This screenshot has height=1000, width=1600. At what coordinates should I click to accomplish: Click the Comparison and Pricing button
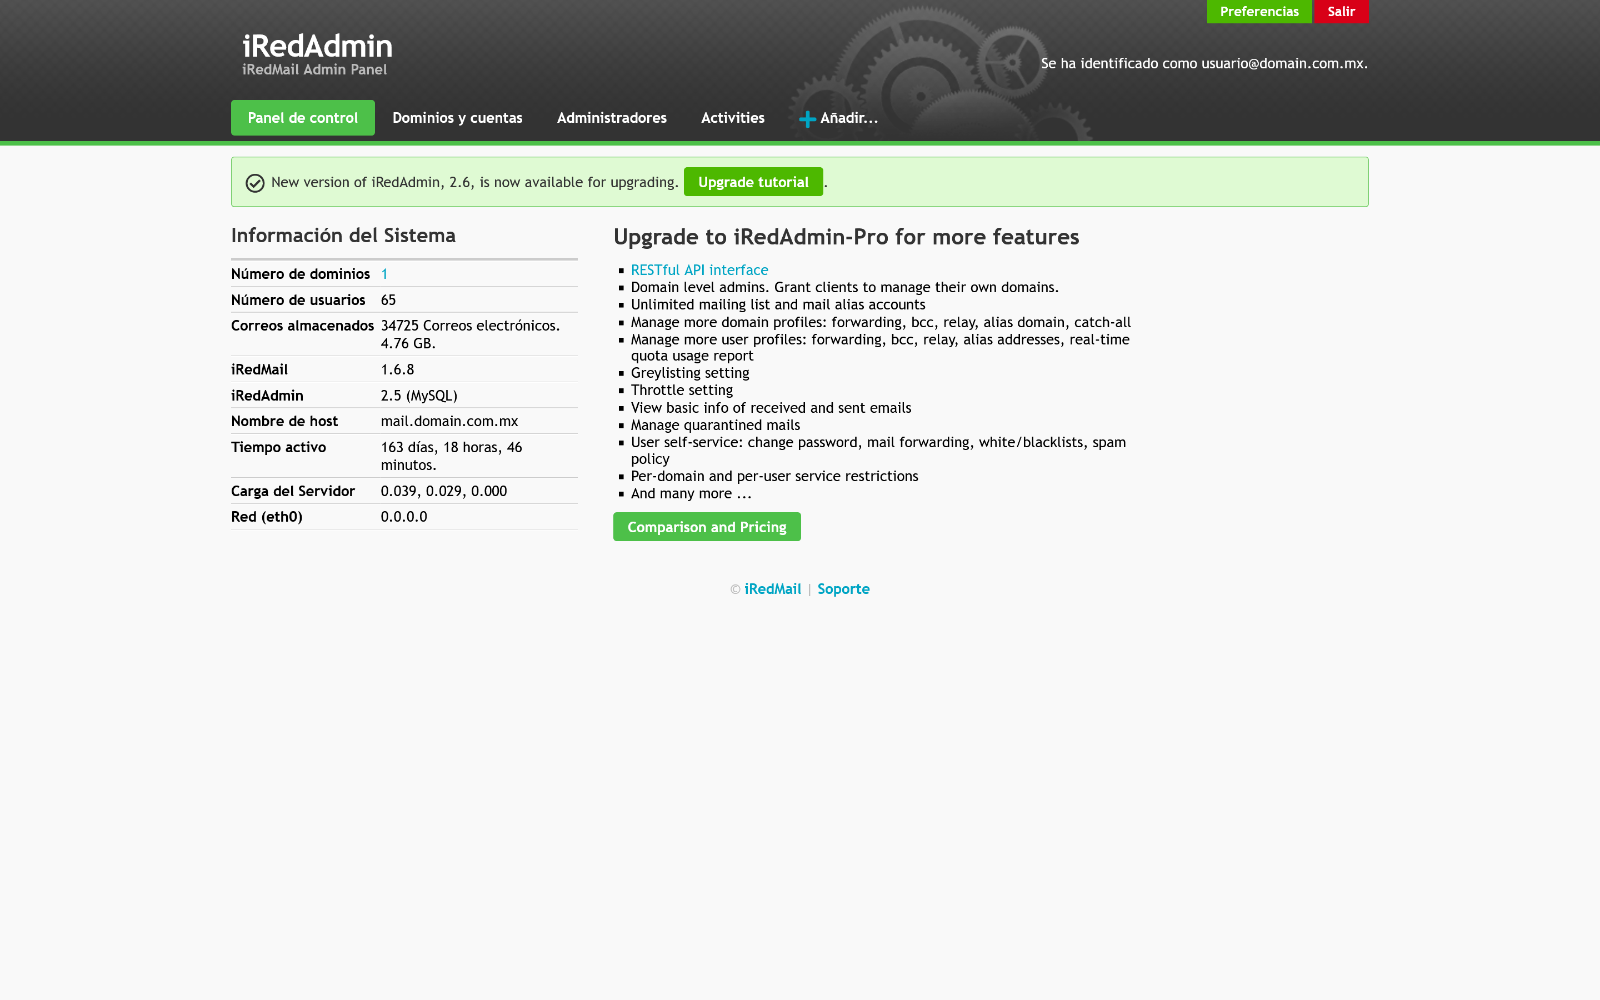(707, 527)
